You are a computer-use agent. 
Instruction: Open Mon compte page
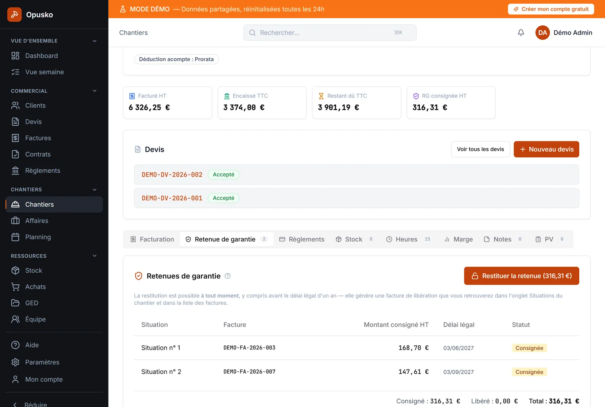[54, 379]
